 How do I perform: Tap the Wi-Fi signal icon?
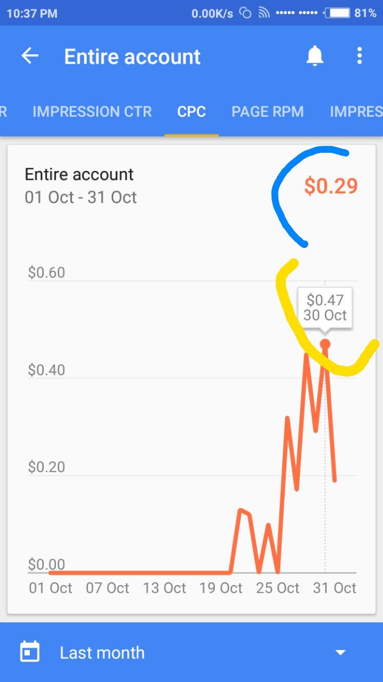pyautogui.click(x=264, y=13)
